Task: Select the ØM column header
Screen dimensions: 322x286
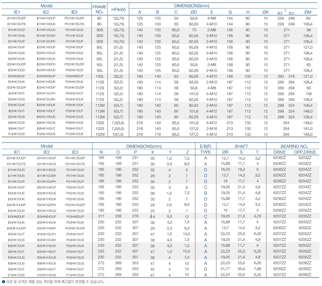Action: 308,12
